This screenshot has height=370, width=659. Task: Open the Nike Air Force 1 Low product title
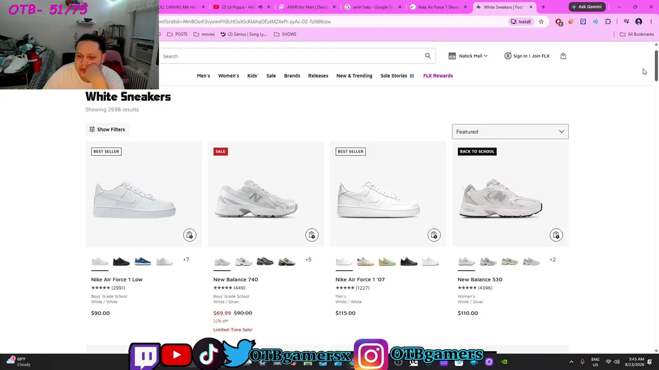pyautogui.click(x=117, y=280)
